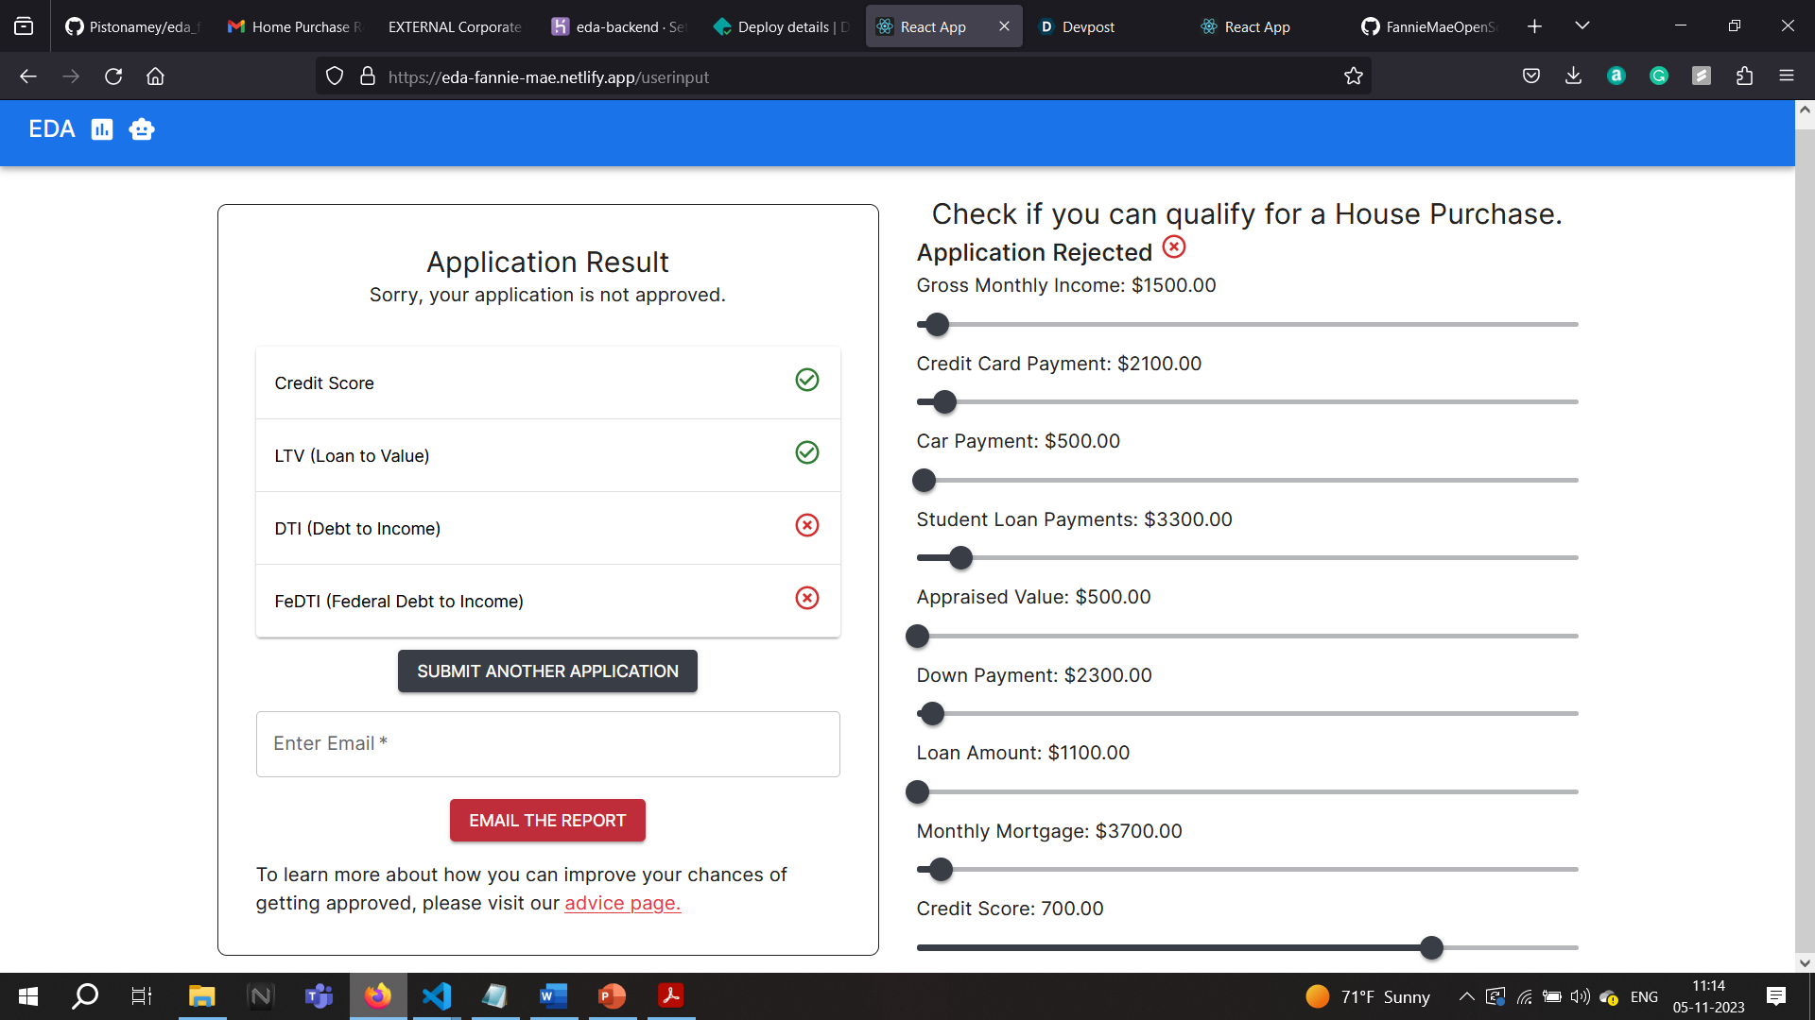Save page to Pocket icon
This screenshot has height=1020, width=1815.
point(1530,76)
